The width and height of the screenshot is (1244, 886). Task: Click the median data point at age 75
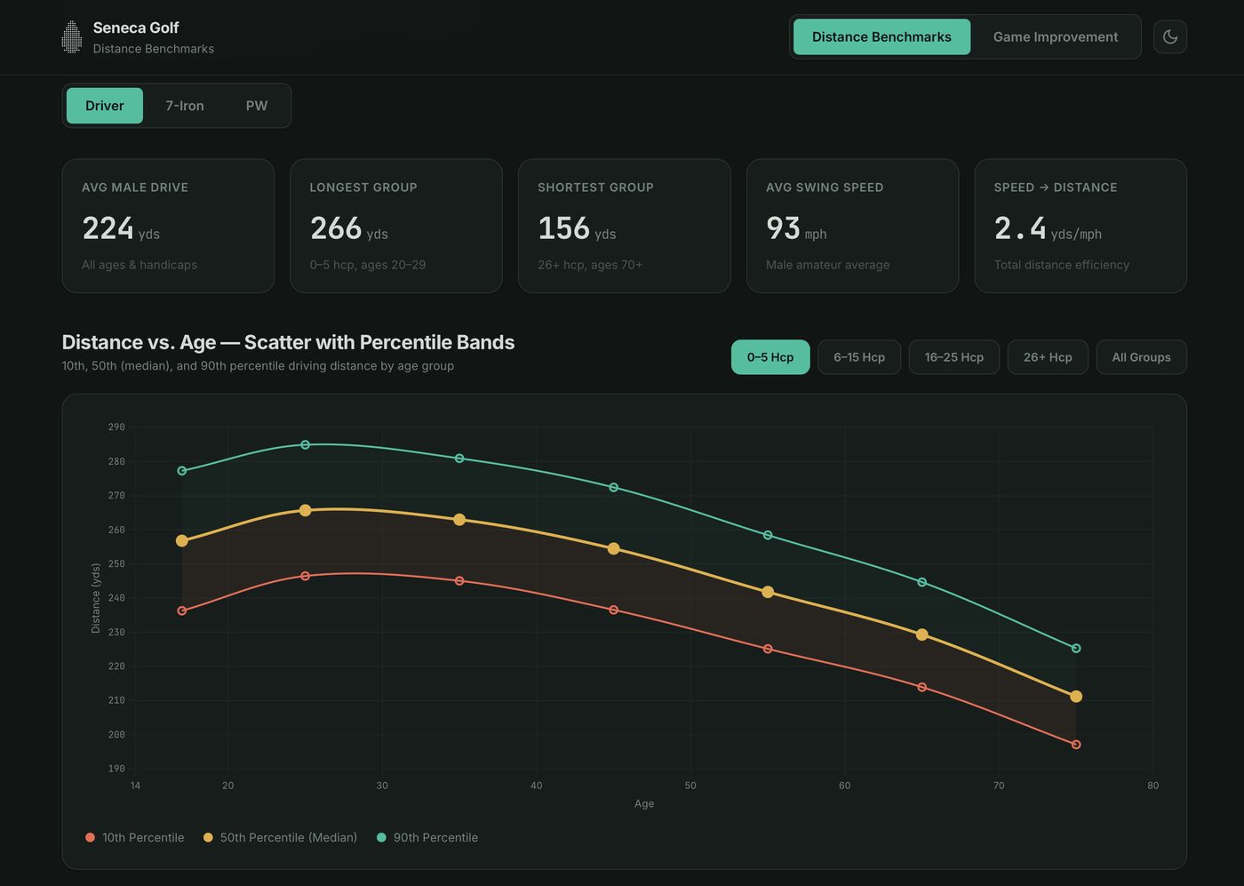1076,697
